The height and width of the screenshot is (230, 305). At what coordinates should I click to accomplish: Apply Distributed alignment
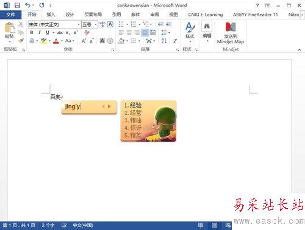tap(153, 32)
